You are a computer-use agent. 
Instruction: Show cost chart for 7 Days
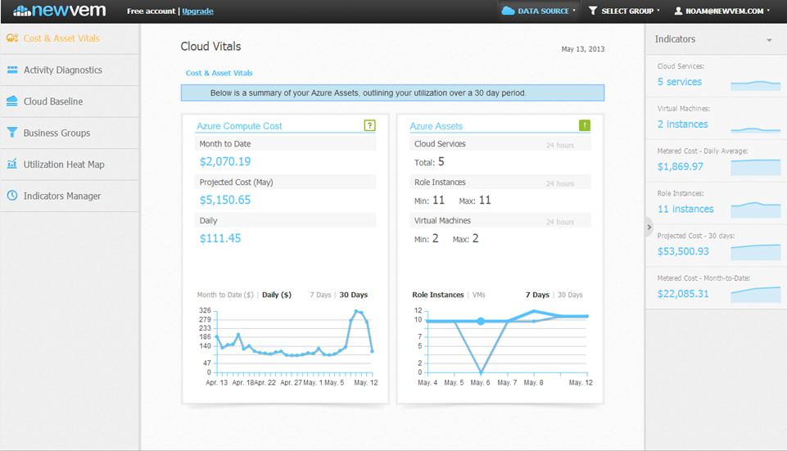[320, 295]
